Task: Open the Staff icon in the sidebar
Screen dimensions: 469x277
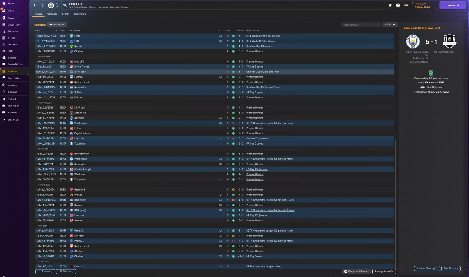Action: pos(4,51)
